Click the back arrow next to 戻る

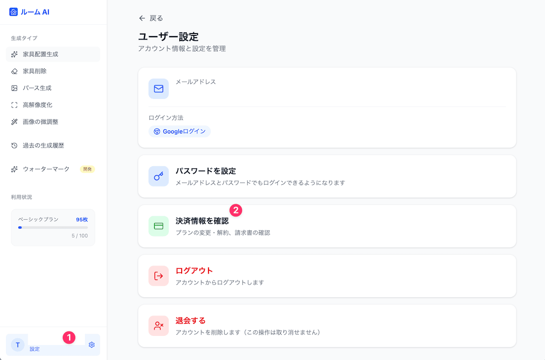coord(142,18)
